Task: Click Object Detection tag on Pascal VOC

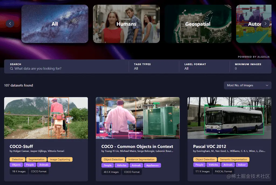Action: (205, 159)
